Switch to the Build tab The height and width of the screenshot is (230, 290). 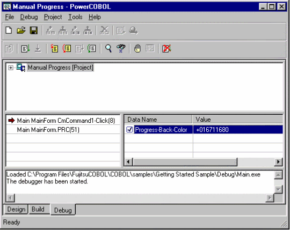tap(38, 209)
